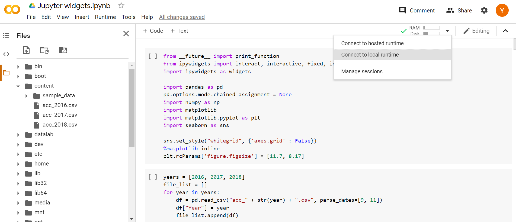Expand the boot folder

pos(18,76)
